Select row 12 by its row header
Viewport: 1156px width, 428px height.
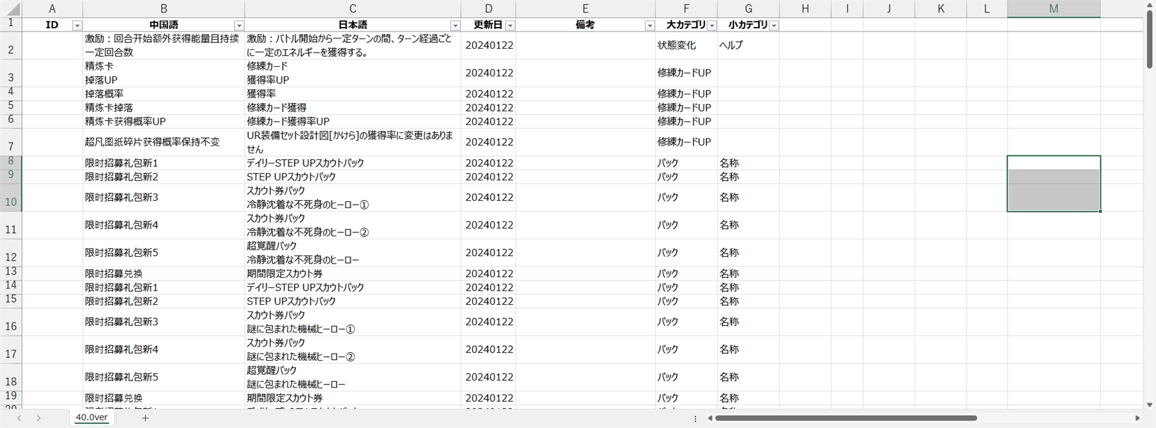click(11, 253)
